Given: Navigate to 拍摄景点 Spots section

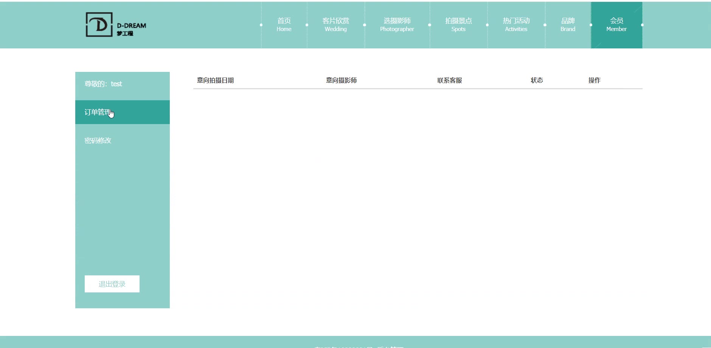Looking at the screenshot, I should click(458, 25).
